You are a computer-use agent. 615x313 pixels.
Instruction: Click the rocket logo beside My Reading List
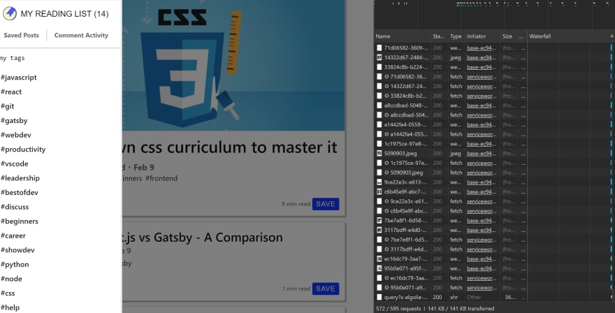(9, 13)
